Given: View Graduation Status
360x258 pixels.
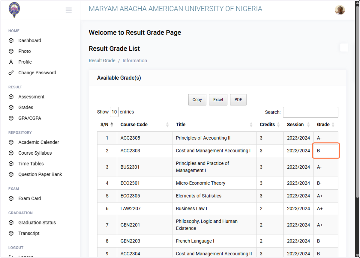Looking at the screenshot, I should 37,223.
